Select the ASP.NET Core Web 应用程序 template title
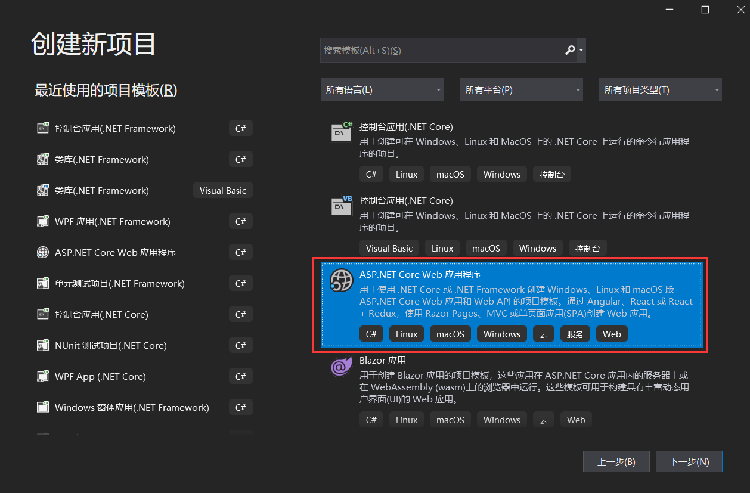Screen dimensions: 750x493 point(420,274)
